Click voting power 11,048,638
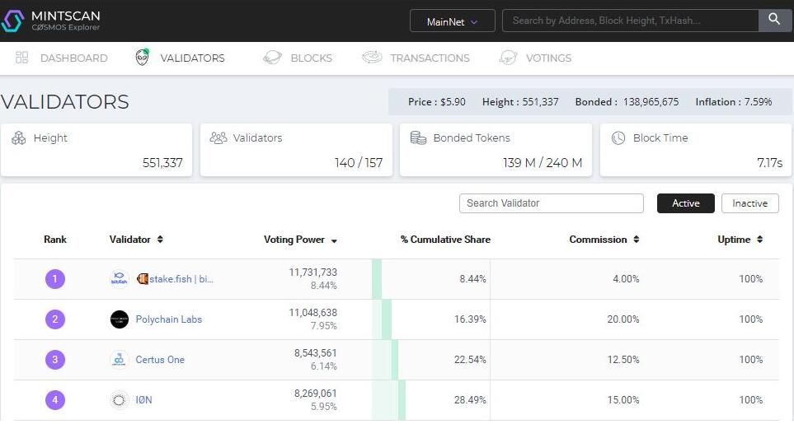 pyautogui.click(x=313, y=313)
